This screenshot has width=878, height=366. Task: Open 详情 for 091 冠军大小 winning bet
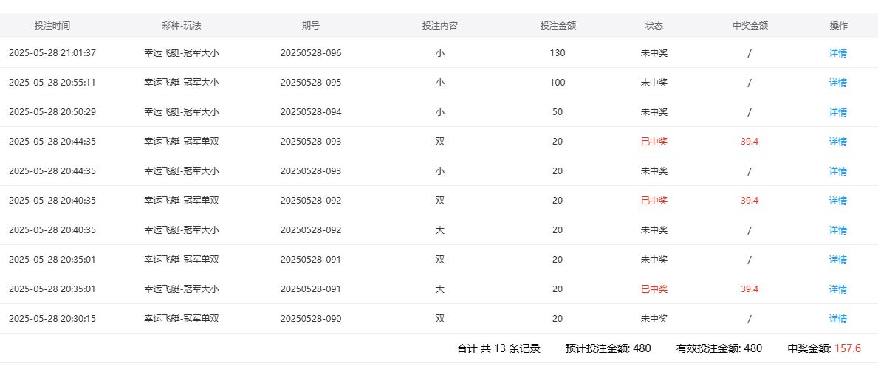coord(837,289)
